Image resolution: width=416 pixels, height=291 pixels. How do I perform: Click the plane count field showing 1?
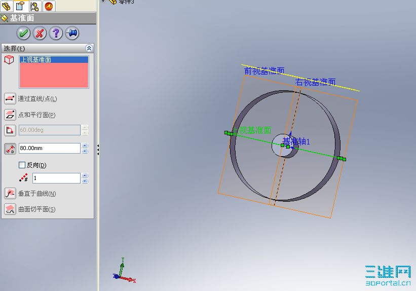57,178
